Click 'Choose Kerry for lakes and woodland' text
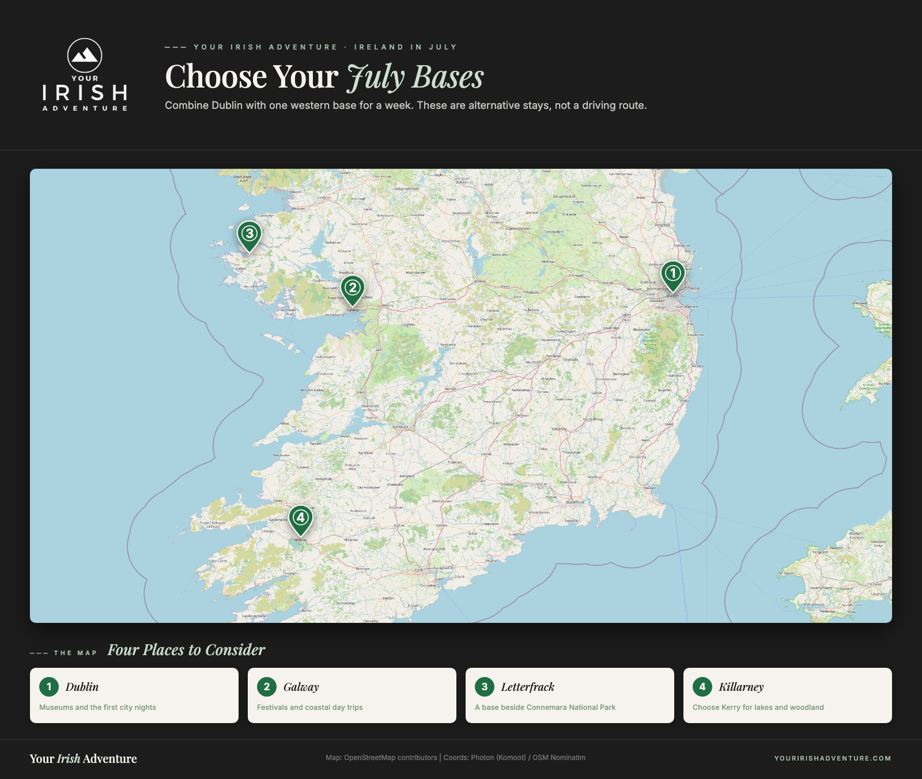Image resolution: width=922 pixels, height=779 pixels. tap(758, 707)
